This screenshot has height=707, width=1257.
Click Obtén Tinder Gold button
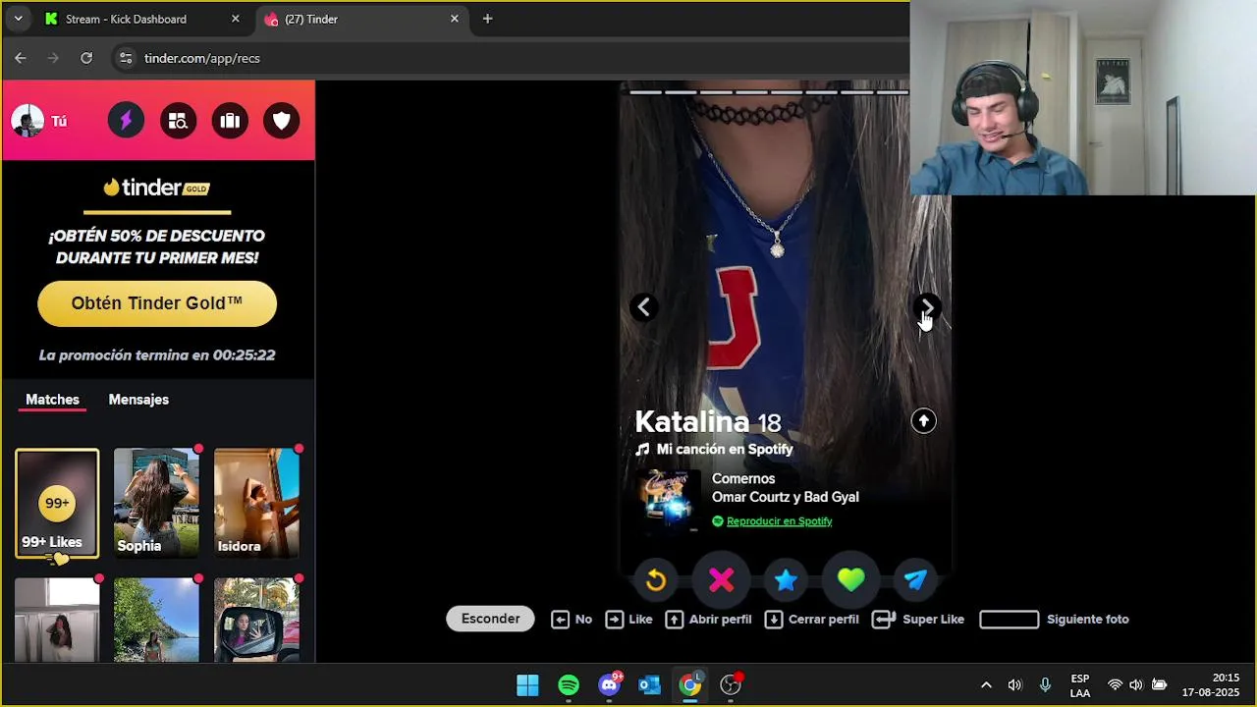pyautogui.click(x=157, y=303)
